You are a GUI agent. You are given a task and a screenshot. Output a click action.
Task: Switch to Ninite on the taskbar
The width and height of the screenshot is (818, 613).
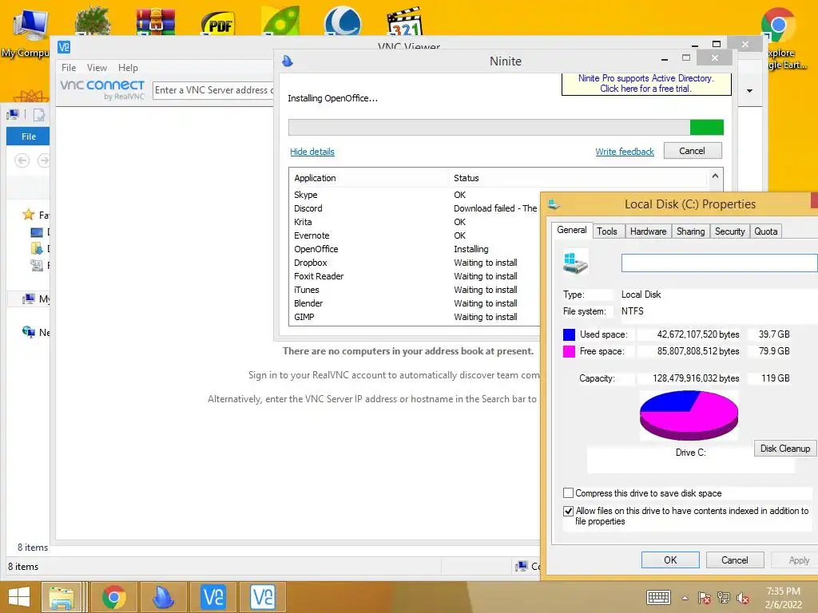(x=163, y=597)
